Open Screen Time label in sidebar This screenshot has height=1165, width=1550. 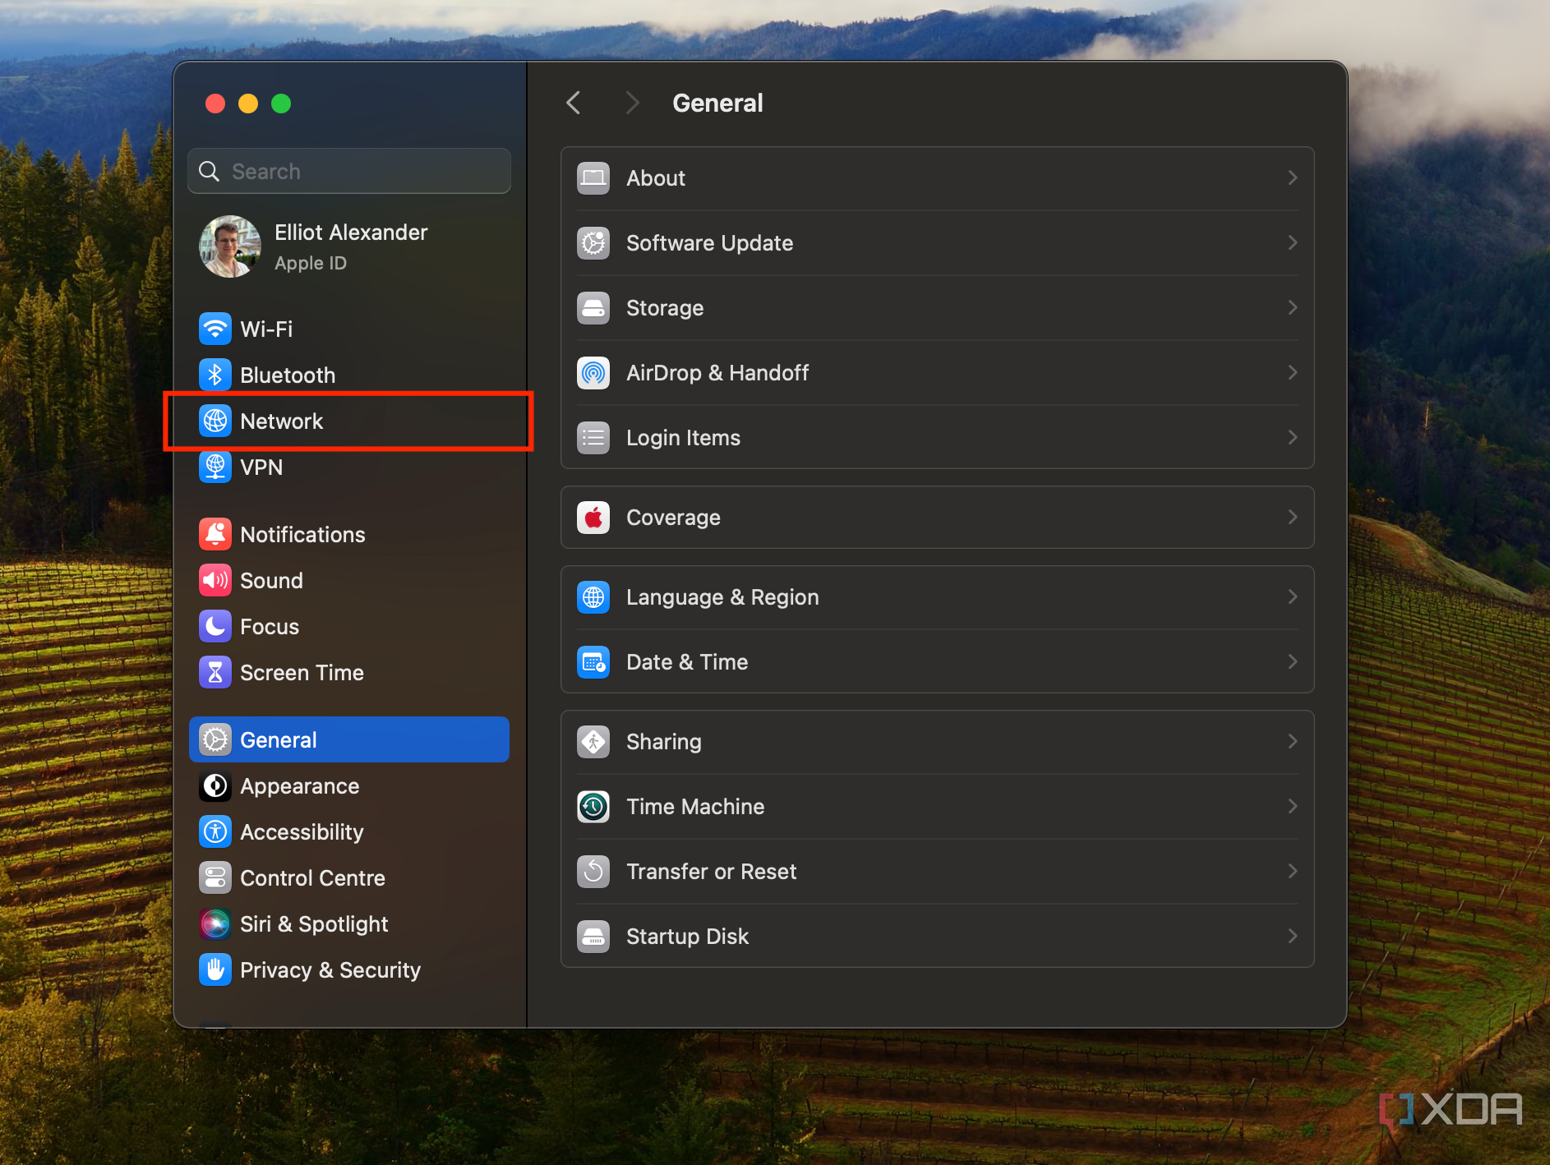(302, 673)
